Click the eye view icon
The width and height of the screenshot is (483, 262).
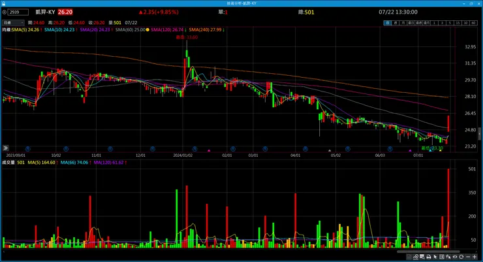point(455,257)
